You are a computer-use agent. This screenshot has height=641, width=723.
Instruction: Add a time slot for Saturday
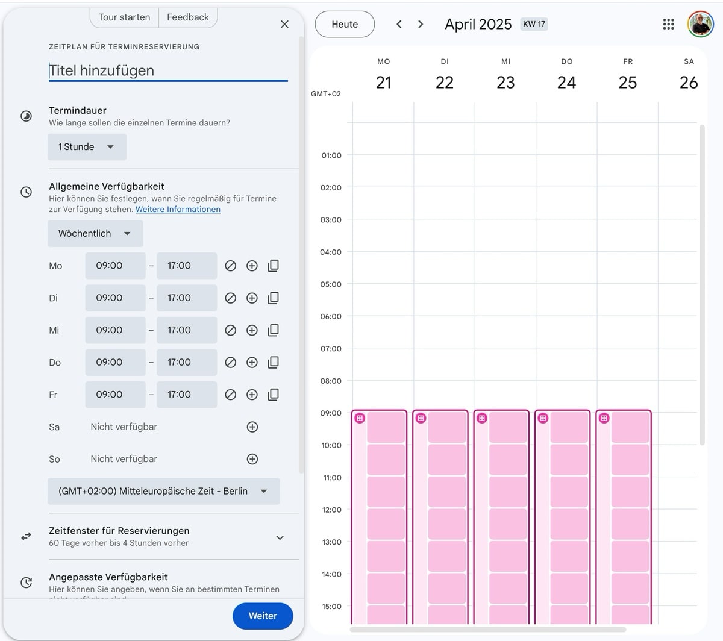click(252, 427)
